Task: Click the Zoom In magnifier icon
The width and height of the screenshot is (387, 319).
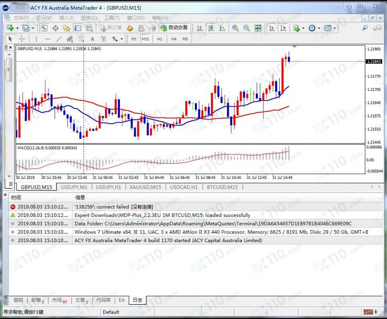Action: [235, 28]
